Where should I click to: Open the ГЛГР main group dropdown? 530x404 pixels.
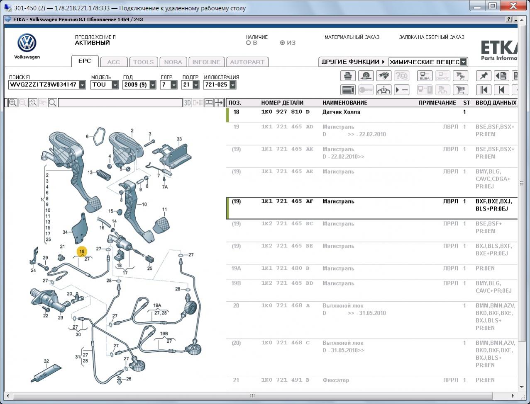[174, 85]
